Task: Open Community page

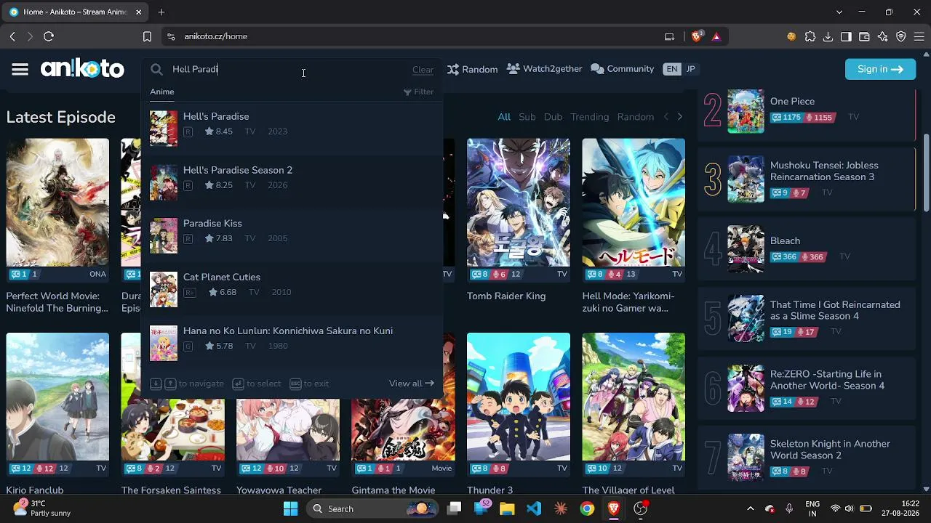Action: click(x=623, y=69)
